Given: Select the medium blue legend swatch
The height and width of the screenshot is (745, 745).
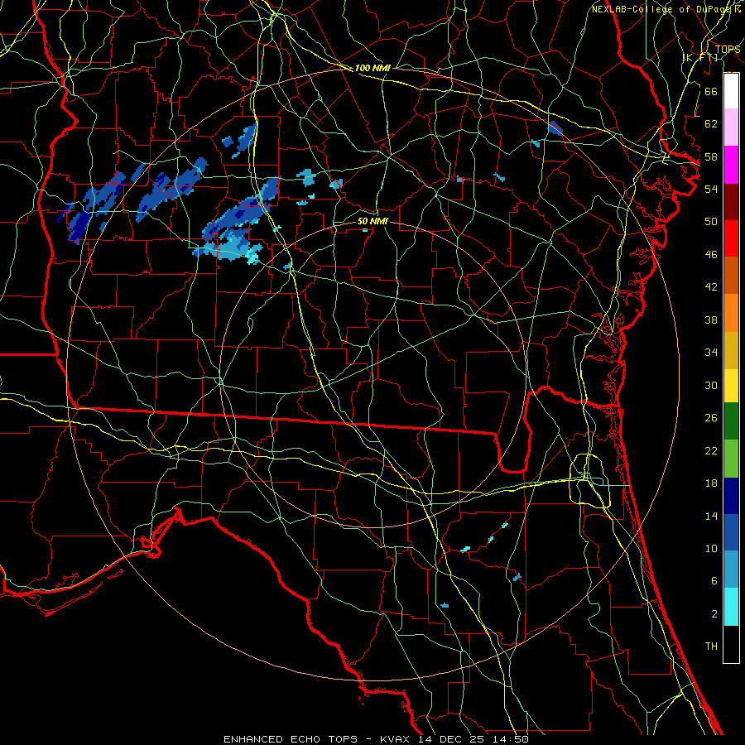Looking at the screenshot, I should tap(731, 532).
